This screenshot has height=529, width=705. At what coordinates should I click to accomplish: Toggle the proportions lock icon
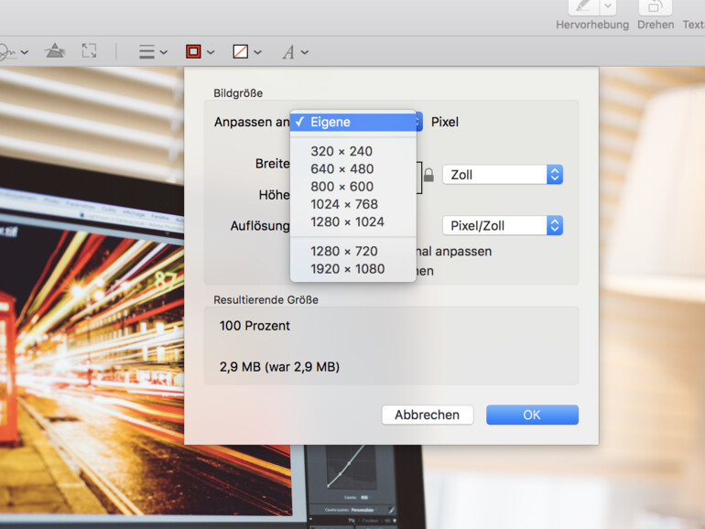coord(428,175)
